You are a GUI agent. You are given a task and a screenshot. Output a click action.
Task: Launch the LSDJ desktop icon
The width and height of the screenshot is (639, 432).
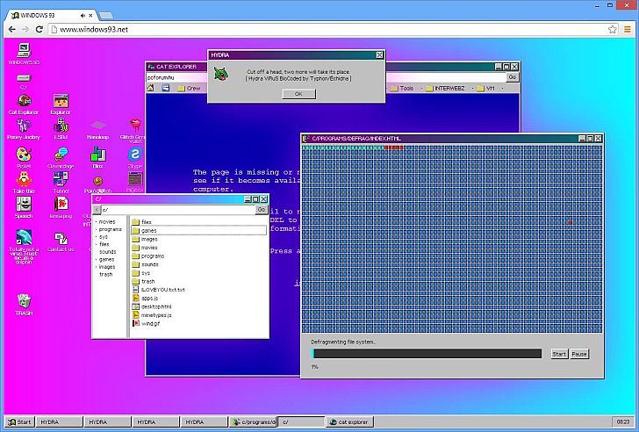61,129
